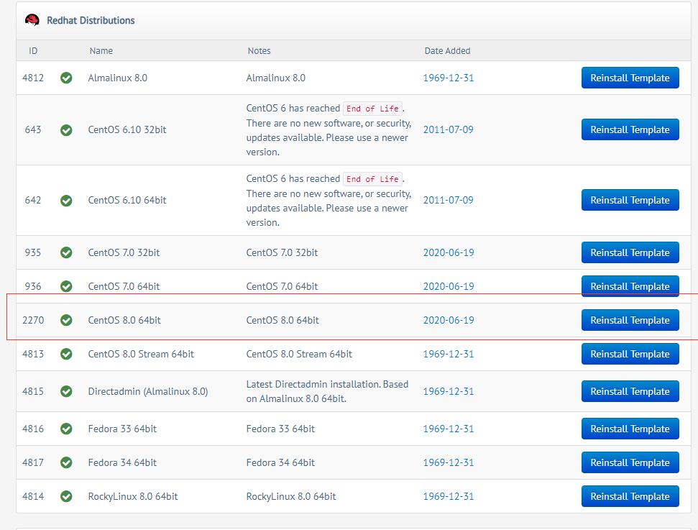
Task: Click the 'CentOS 7.0 32bit' notes cell
Action: [x=282, y=252]
